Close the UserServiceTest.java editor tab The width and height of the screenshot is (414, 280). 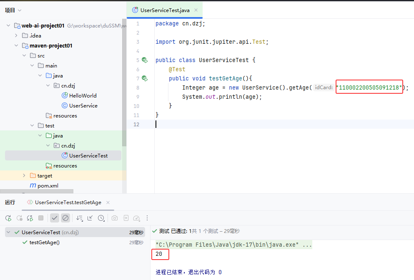(196, 10)
